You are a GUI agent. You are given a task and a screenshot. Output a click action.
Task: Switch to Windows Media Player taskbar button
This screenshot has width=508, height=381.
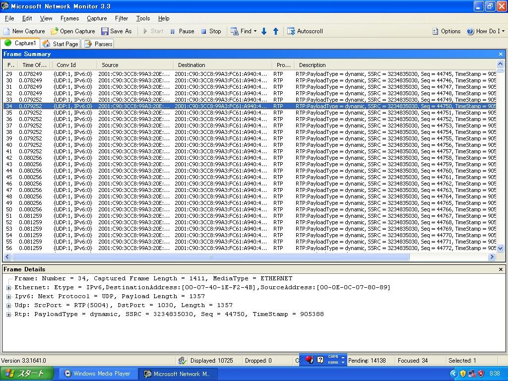[x=98, y=374]
